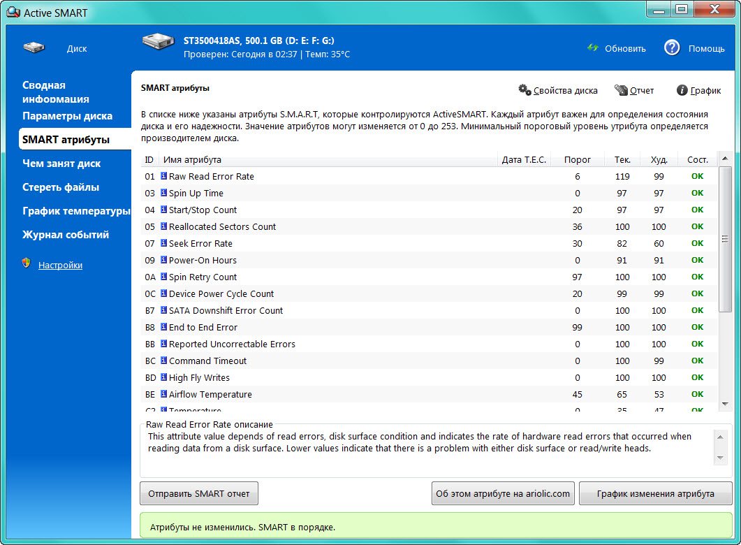Open График температуры section

(x=76, y=211)
